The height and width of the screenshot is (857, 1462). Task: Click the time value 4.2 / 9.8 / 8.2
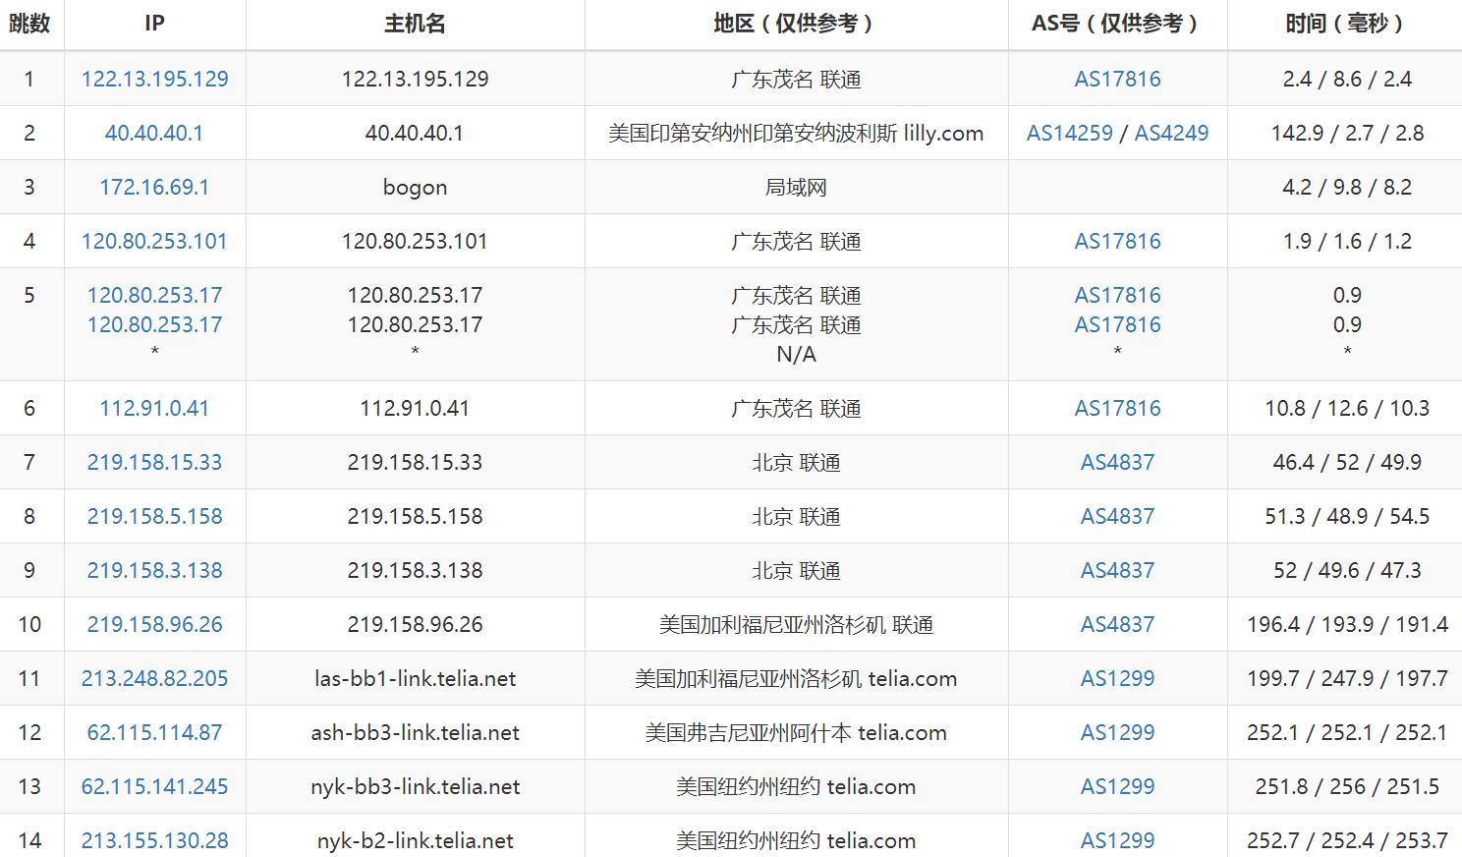pos(1347,187)
